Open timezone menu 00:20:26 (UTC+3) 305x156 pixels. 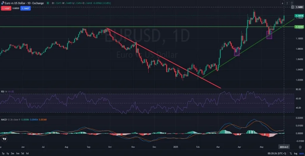click(x=277, y=154)
